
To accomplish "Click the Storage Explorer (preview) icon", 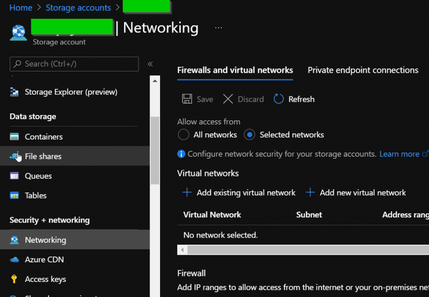I will [x=14, y=92].
